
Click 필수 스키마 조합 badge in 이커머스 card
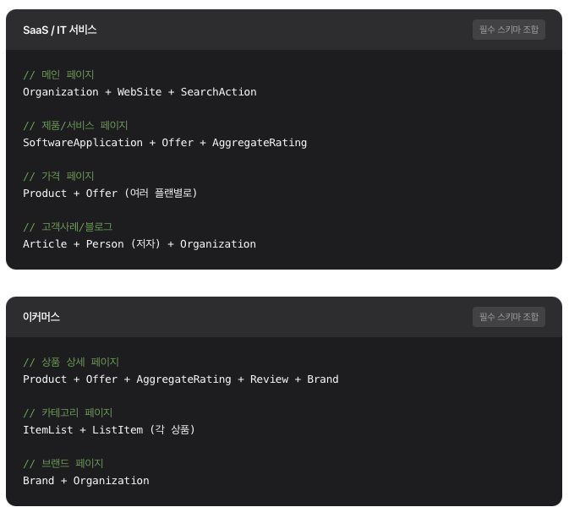click(508, 317)
